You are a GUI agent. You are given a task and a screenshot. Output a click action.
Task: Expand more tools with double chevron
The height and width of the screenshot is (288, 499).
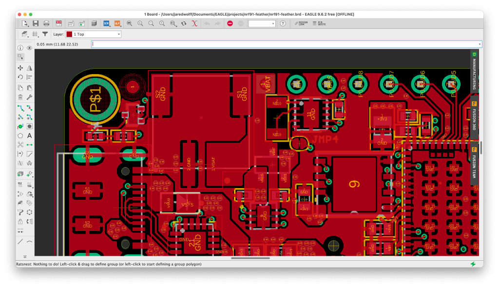coord(25,256)
